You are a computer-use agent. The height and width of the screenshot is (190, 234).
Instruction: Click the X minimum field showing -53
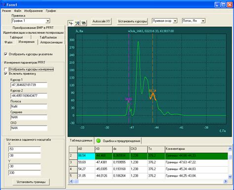coord(25,149)
